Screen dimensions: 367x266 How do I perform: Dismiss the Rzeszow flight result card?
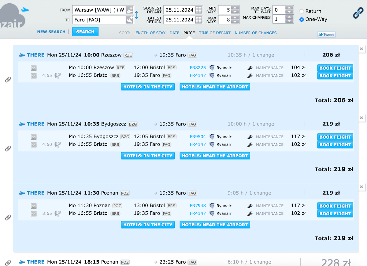pos(361,49)
